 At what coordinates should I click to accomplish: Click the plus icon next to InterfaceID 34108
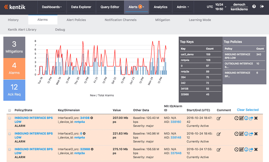pyautogui.click(x=92, y=118)
